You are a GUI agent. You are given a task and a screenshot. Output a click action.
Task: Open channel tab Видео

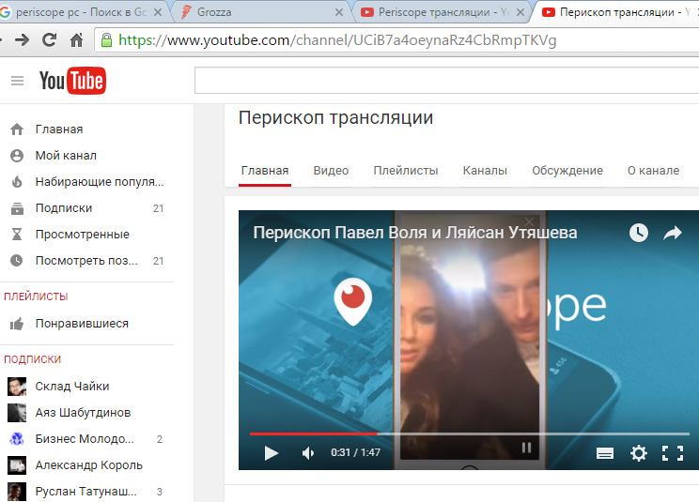(331, 171)
